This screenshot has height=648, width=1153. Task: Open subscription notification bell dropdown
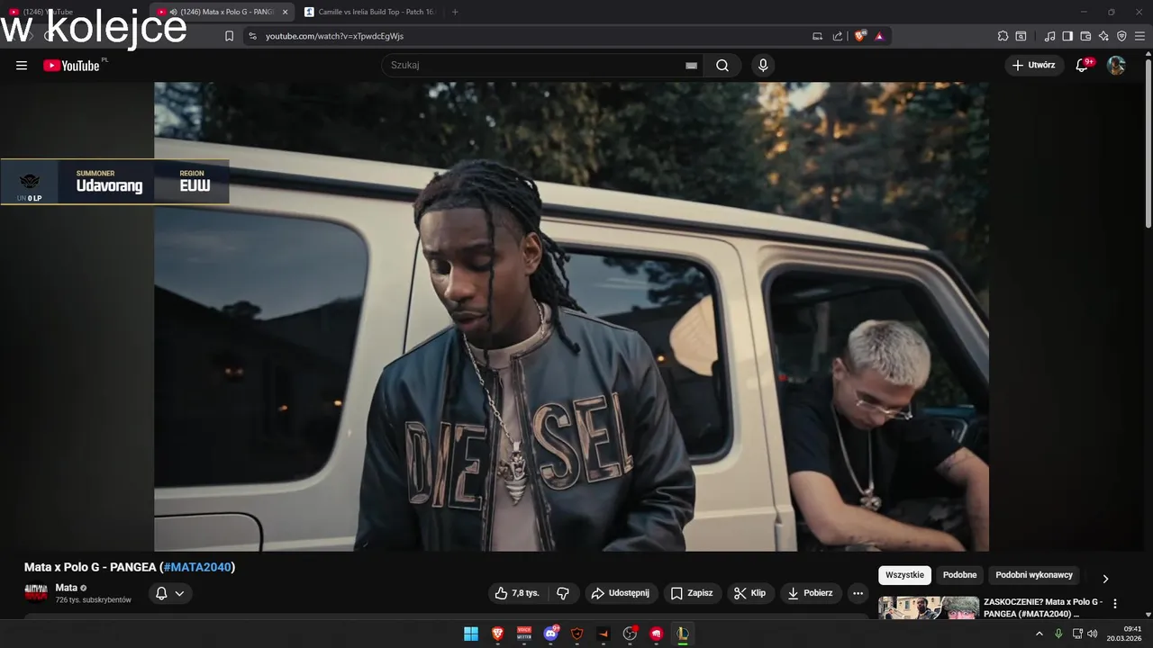(170, 593)
